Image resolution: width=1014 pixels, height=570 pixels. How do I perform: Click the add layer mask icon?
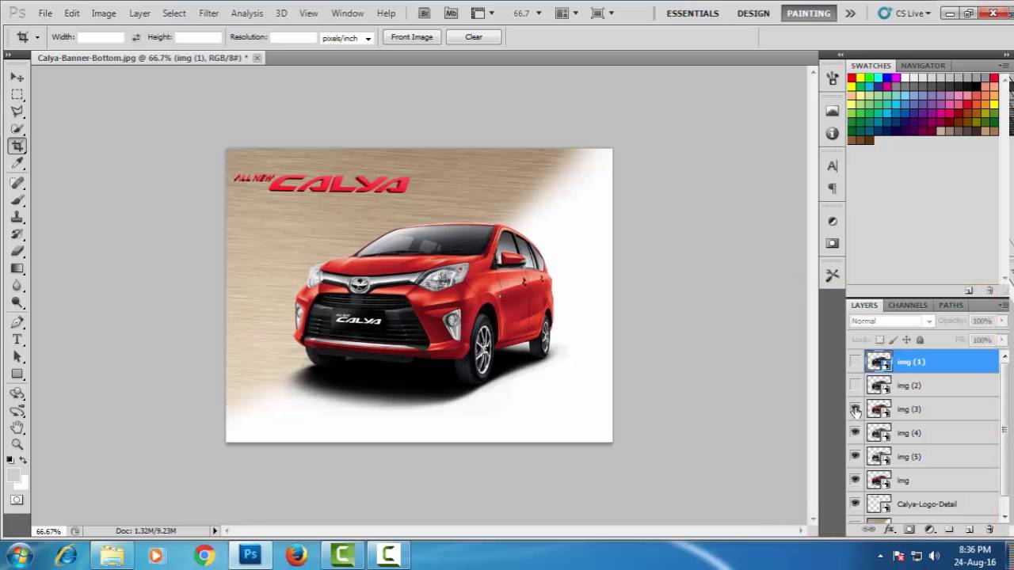(909, 529)
